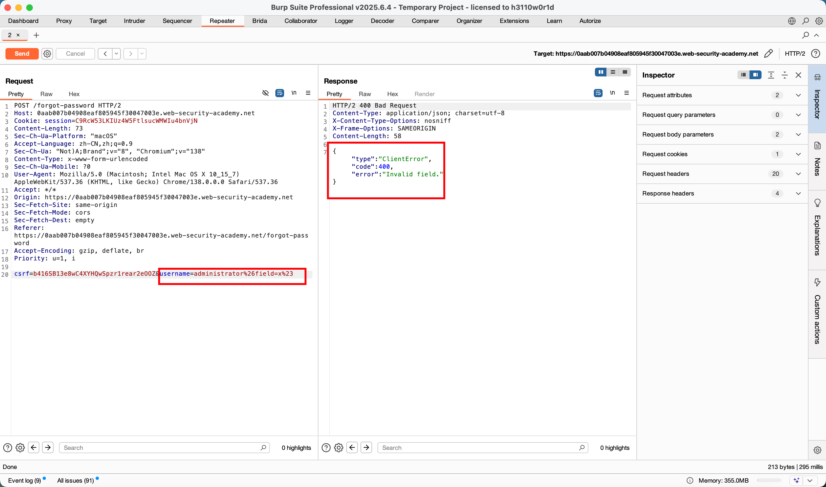Click response search field
The image size is (826, 487).
tap(483, 448)
